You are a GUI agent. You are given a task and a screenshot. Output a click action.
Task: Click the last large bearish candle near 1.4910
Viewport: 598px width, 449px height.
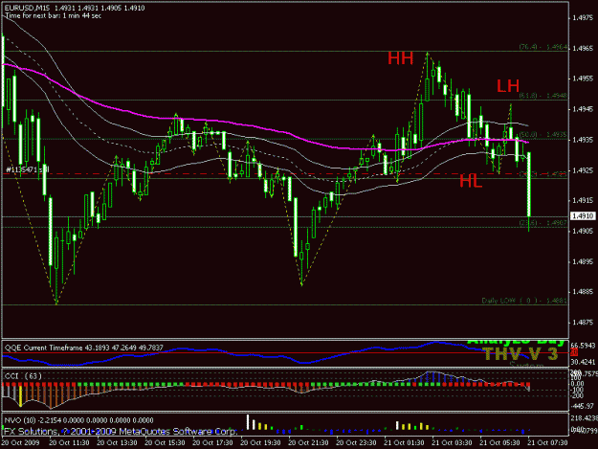529,184
